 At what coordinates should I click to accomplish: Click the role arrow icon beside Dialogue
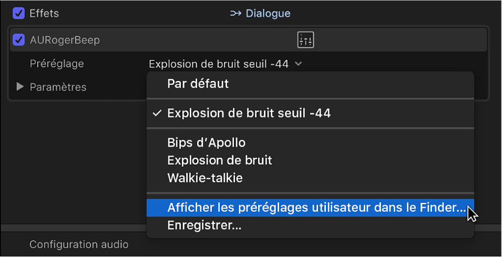[x=235, y=13]
